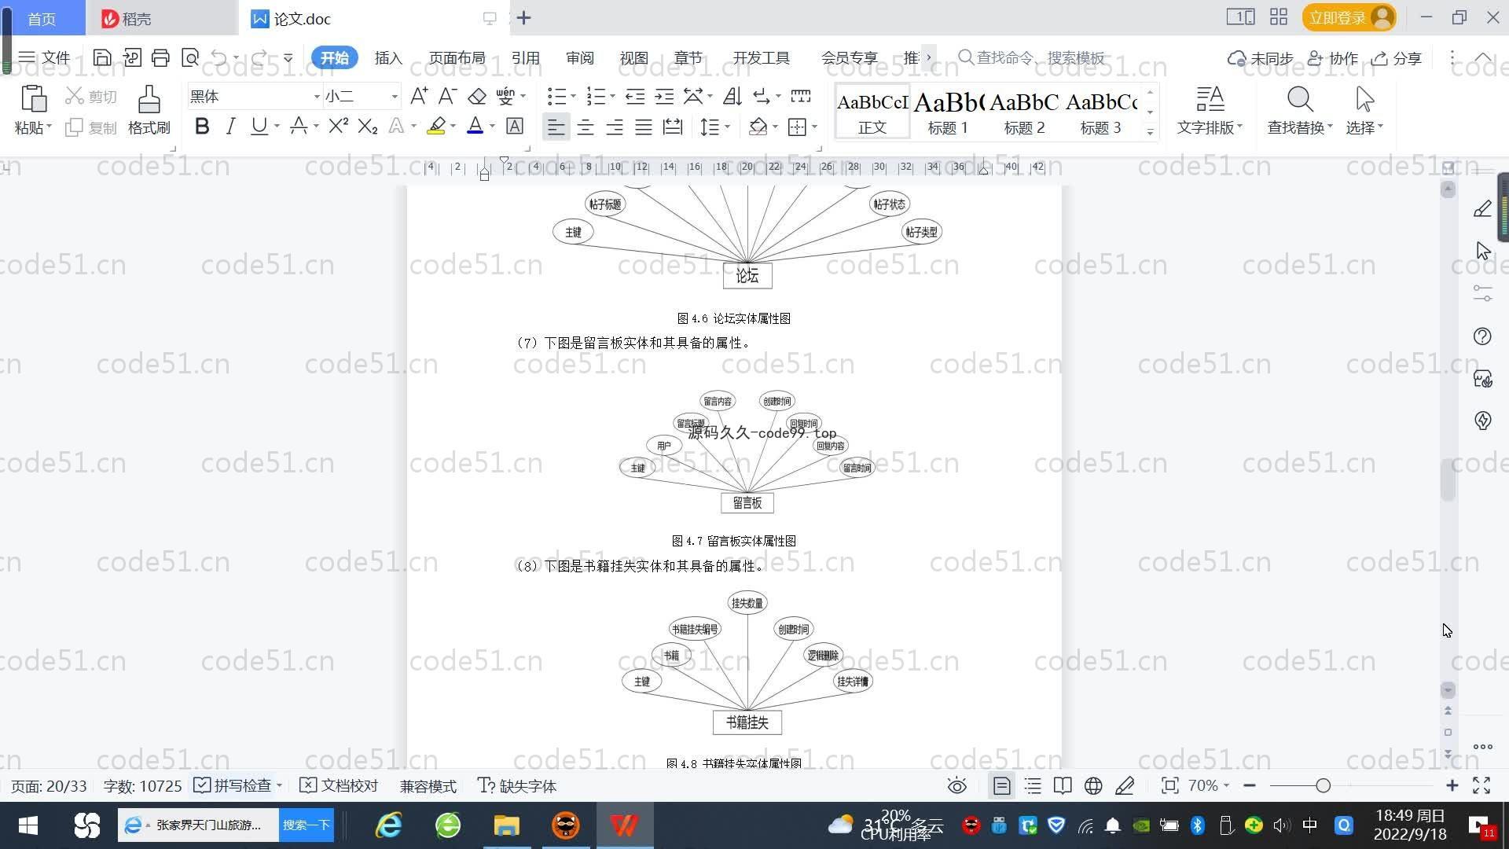Open the 审阅 tab
The width and height of the screenshot is (1509, 849).
pos(579,57)
